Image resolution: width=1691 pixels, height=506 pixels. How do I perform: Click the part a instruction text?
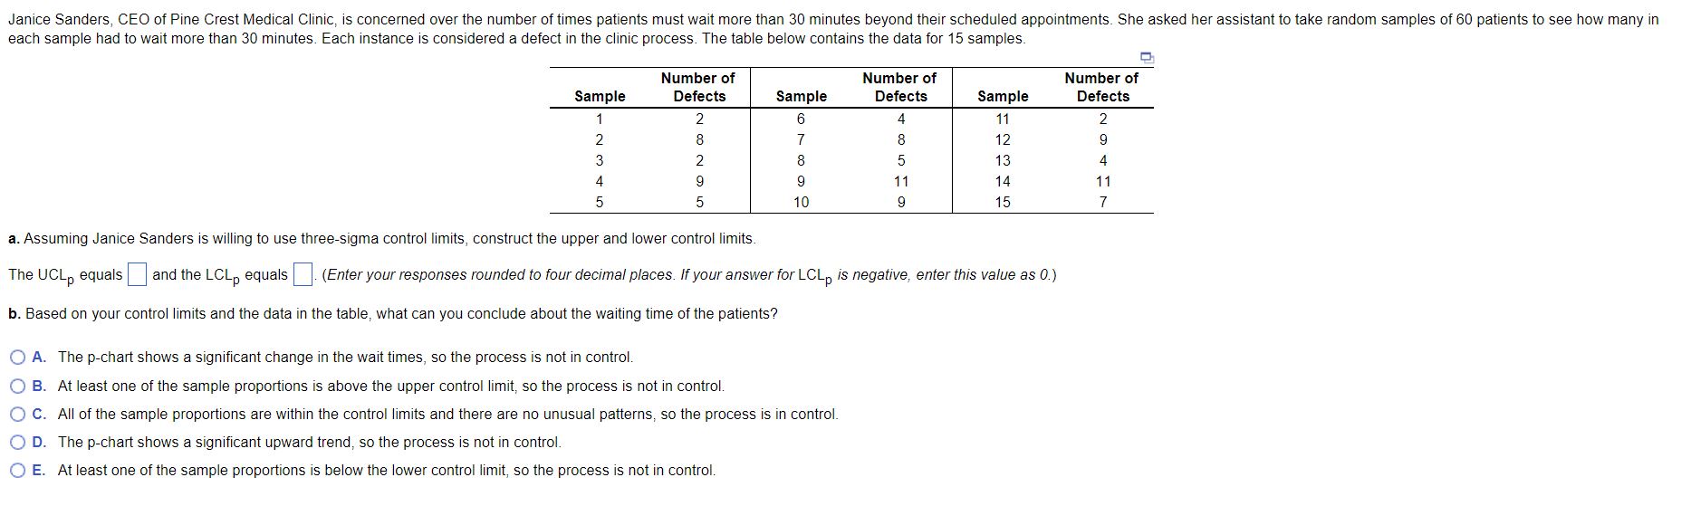[x=382, y=239]
